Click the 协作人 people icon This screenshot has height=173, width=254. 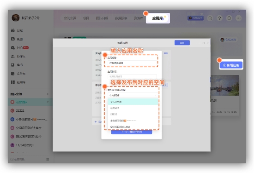(13, 56)
